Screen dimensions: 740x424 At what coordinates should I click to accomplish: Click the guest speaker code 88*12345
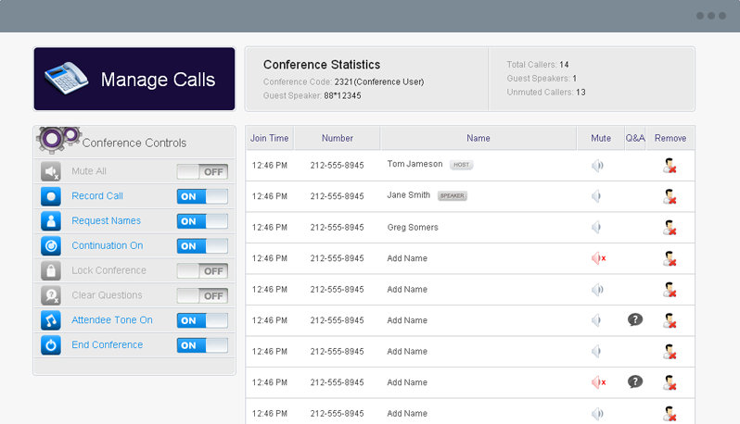(342, 95)
